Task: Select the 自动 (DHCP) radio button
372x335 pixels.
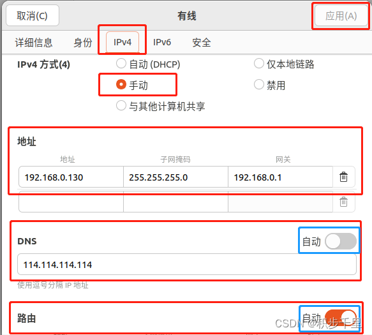Action: 121,64
